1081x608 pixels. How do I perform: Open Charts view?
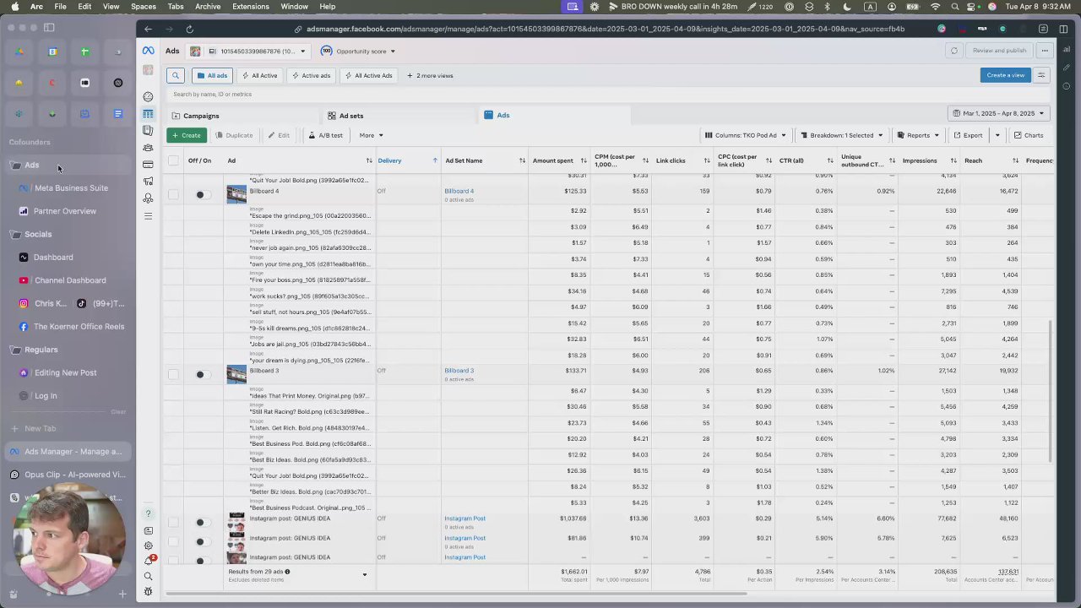click(1029, 135)
